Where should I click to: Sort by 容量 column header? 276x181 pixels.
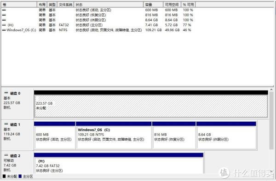click(153, 5)
